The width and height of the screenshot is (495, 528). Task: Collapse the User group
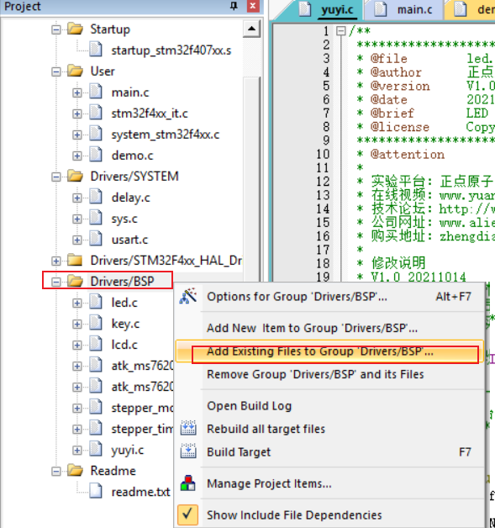(56, 71)
